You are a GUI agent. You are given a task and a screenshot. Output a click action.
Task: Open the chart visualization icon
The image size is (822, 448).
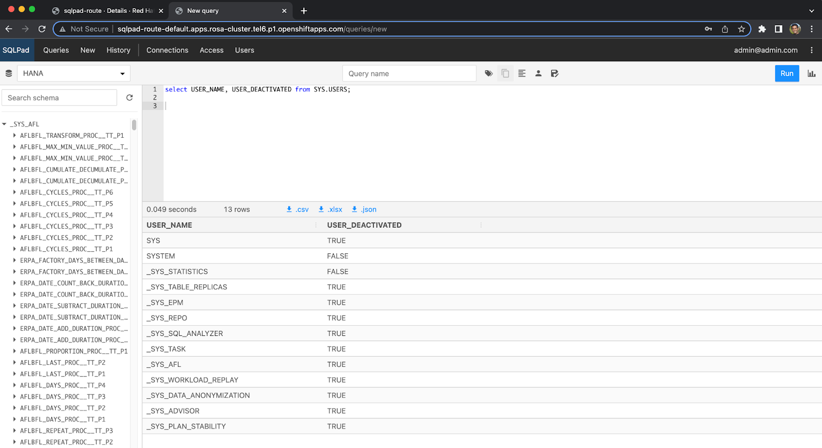pos(811,73)
